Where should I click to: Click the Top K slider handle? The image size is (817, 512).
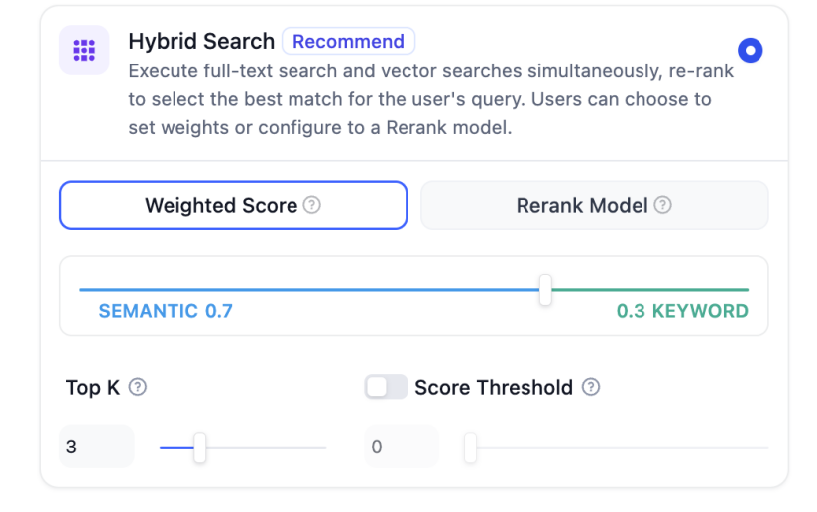200,448
